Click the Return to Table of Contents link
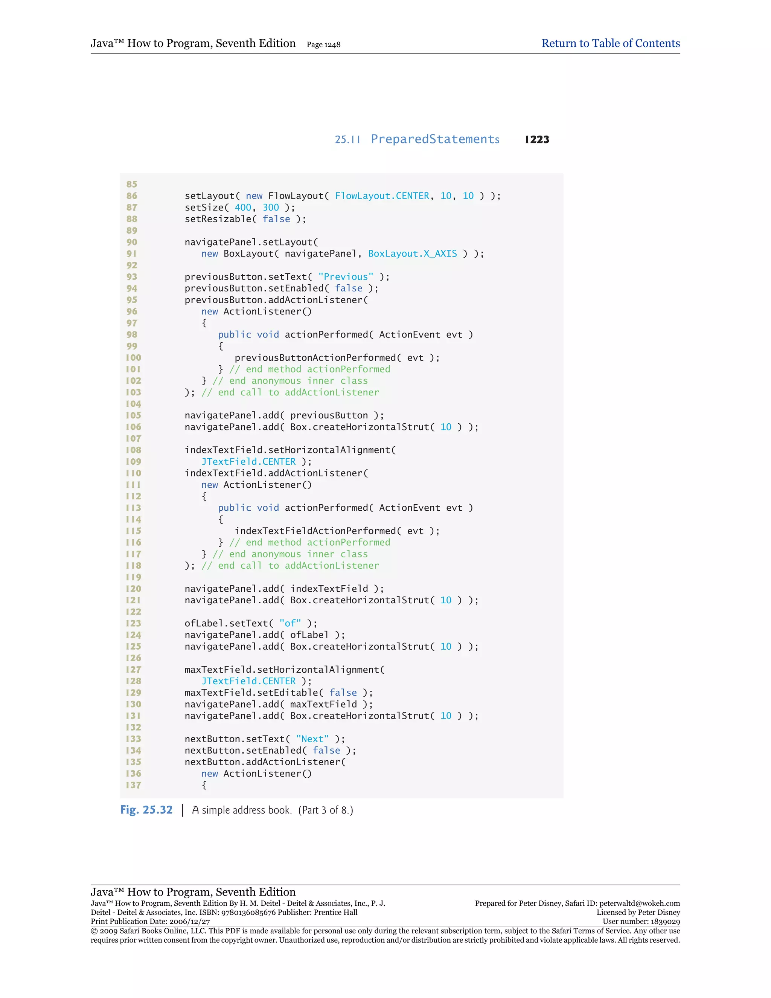Image resolution: width=771 pixels, height=998 pixels. pyautogui.click(x=610, y=43)
